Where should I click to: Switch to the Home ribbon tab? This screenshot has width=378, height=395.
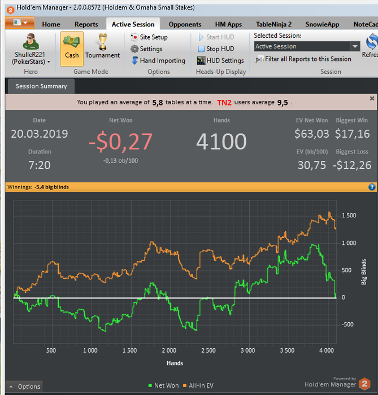click(51, 24)
